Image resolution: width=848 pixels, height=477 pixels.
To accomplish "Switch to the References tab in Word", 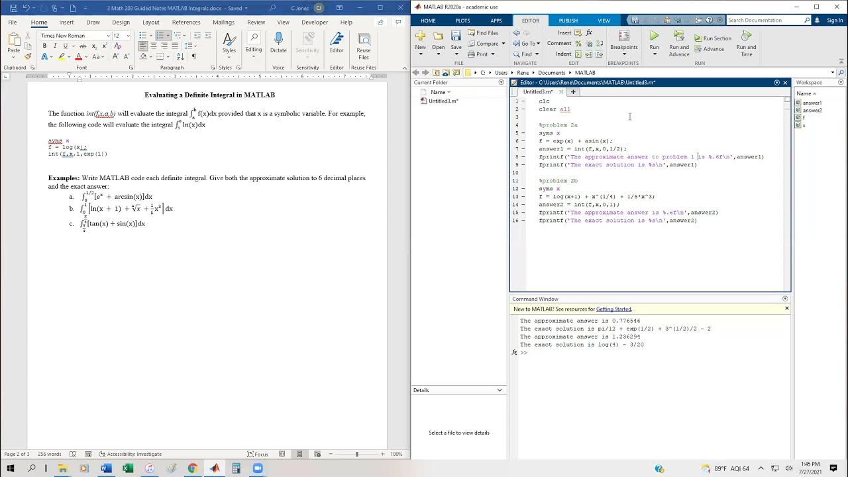I will (x=186, y=22).
